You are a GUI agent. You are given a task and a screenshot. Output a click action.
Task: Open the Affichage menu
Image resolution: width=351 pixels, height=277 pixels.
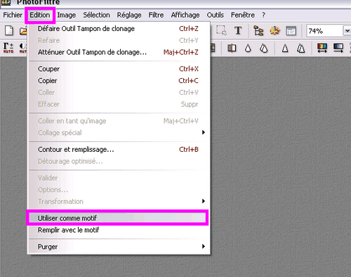[x=185, y=15]
